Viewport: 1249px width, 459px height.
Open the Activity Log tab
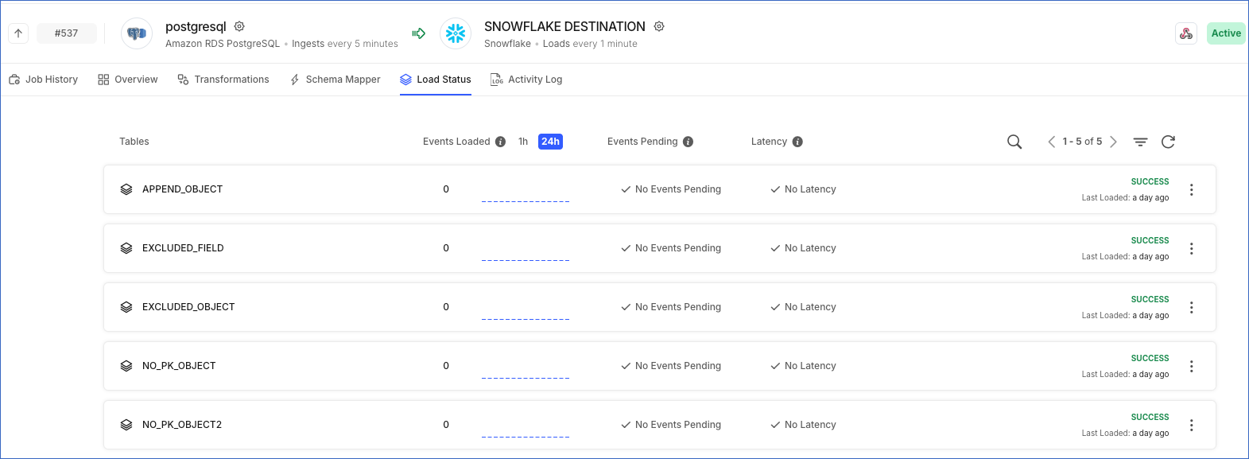[x=526, y=80]
